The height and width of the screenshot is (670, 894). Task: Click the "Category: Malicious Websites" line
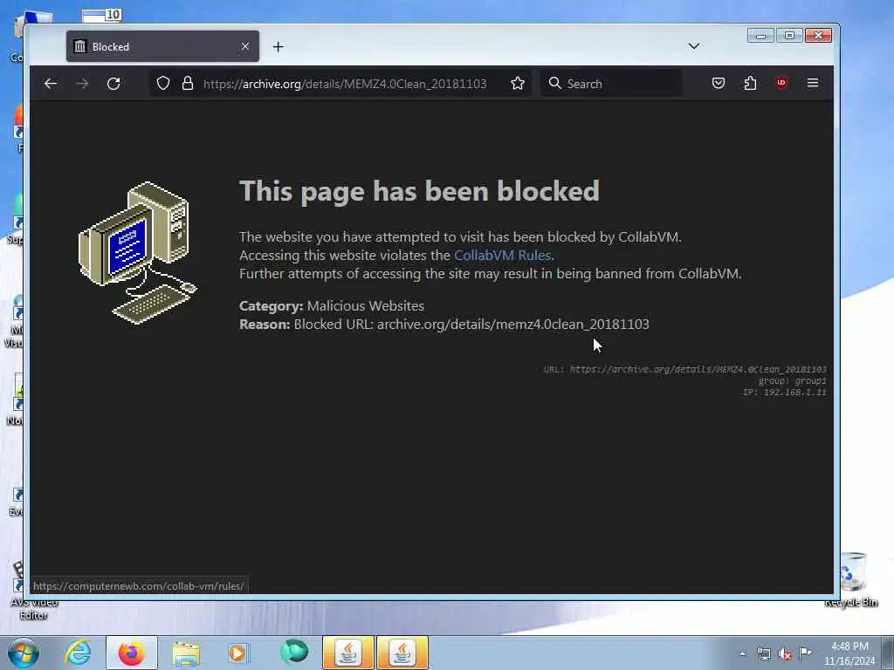[x=332, y=306]
